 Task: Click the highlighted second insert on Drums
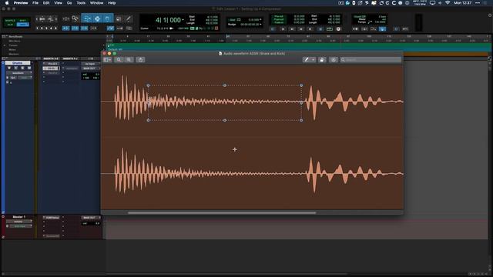tap(52, 68)
